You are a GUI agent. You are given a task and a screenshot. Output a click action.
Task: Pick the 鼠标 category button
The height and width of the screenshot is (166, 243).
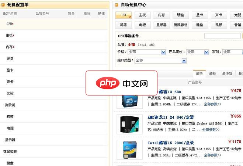(x=219, y=25)
